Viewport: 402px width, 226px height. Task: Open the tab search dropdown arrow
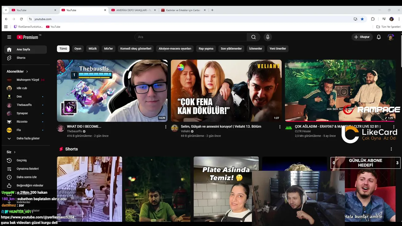tap(6, 10)
